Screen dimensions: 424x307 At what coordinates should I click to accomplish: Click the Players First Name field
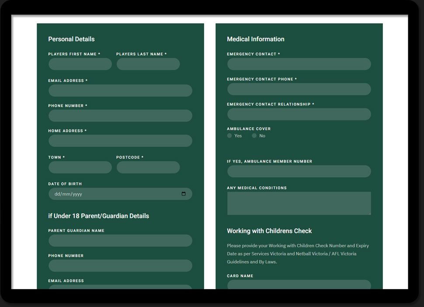point(80,64)
